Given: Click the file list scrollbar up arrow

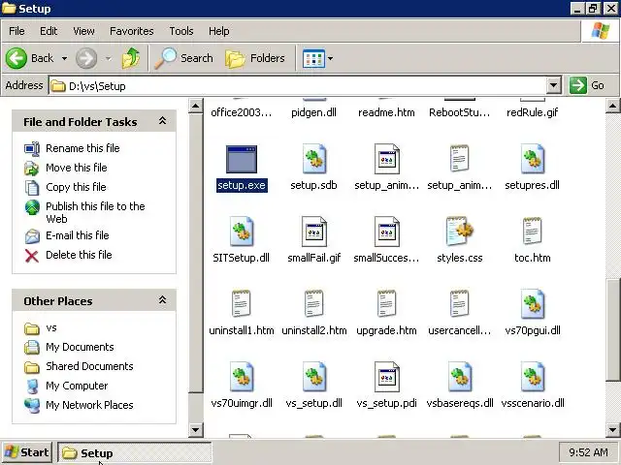Looking at the screenshot, I should 612,106.
